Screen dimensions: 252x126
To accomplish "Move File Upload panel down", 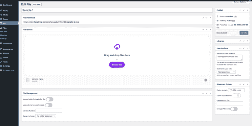I will pyautogui.click(x=206, y=30).
